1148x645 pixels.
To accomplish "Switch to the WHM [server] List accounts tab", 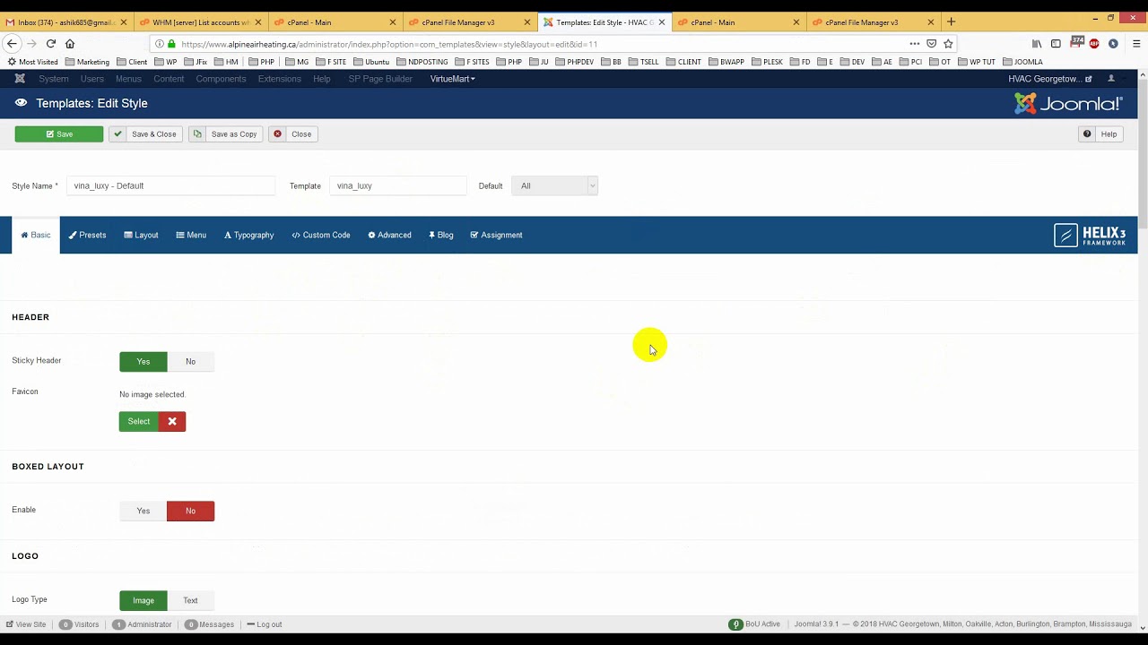I will click(200, 22).
